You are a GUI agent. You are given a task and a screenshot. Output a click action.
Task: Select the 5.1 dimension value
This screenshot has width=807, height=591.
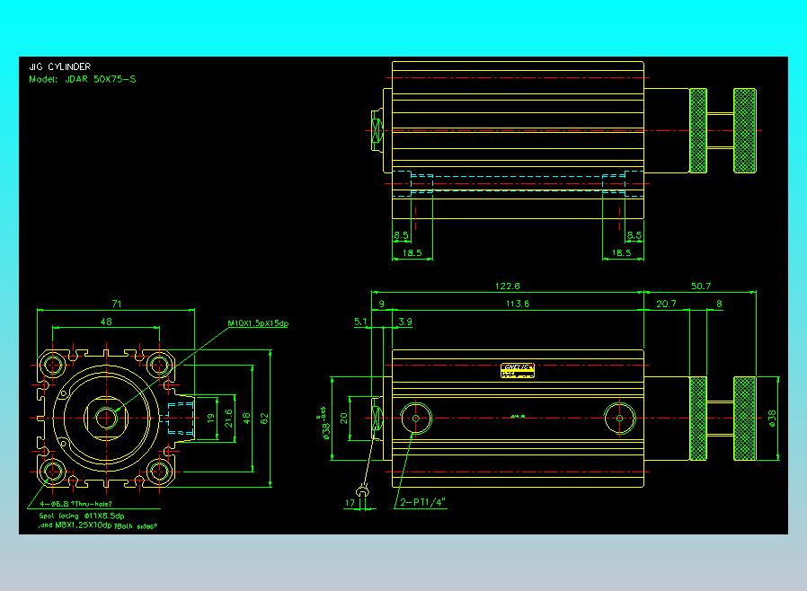coord(360,322)
